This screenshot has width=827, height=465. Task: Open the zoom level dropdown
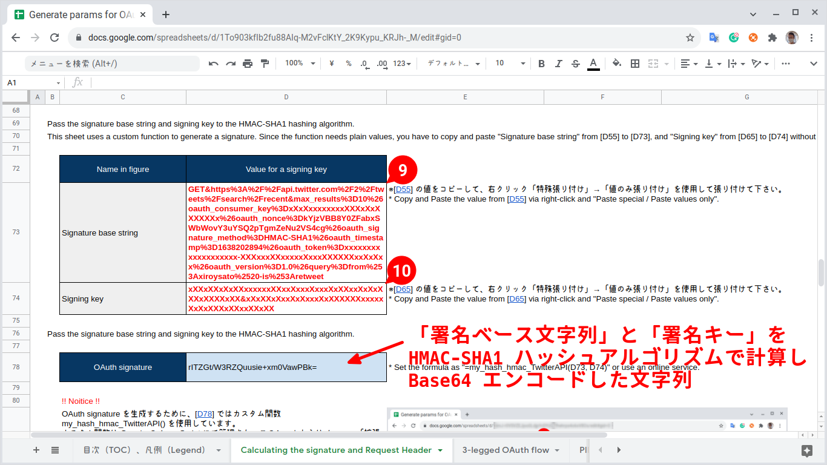299,63
